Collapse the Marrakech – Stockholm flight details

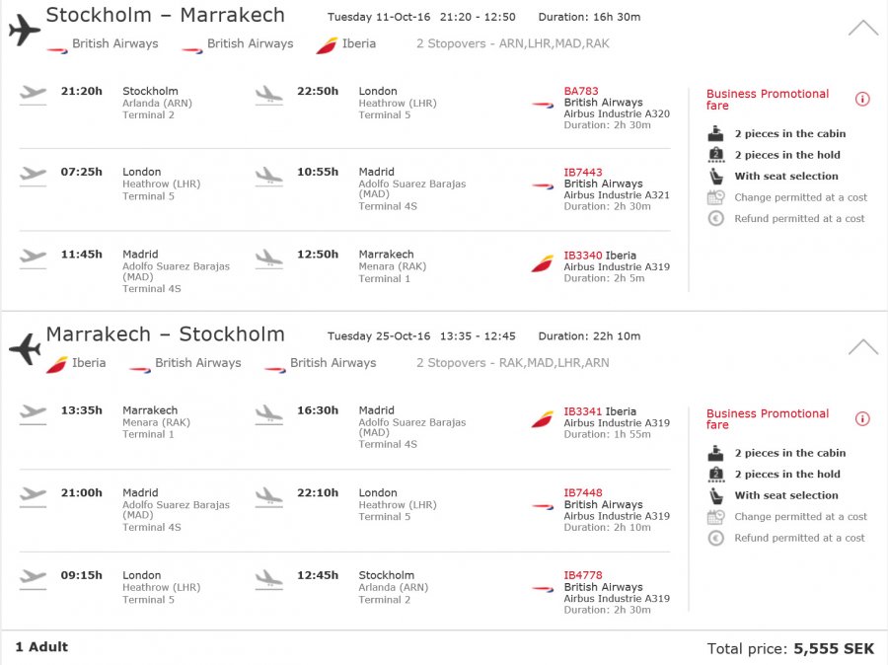click(863, 346)
